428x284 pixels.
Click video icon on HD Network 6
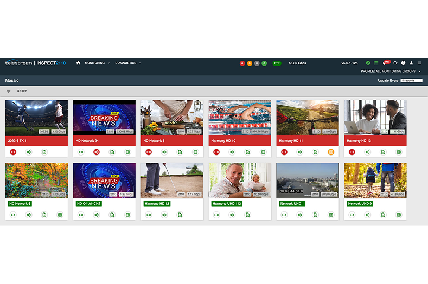13,215
